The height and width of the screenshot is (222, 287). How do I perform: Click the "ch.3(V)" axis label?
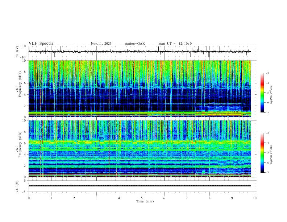(17, 186)
